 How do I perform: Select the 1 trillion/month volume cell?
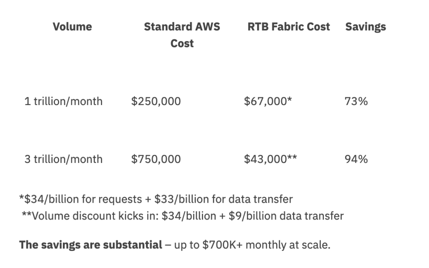coord(63,101)
